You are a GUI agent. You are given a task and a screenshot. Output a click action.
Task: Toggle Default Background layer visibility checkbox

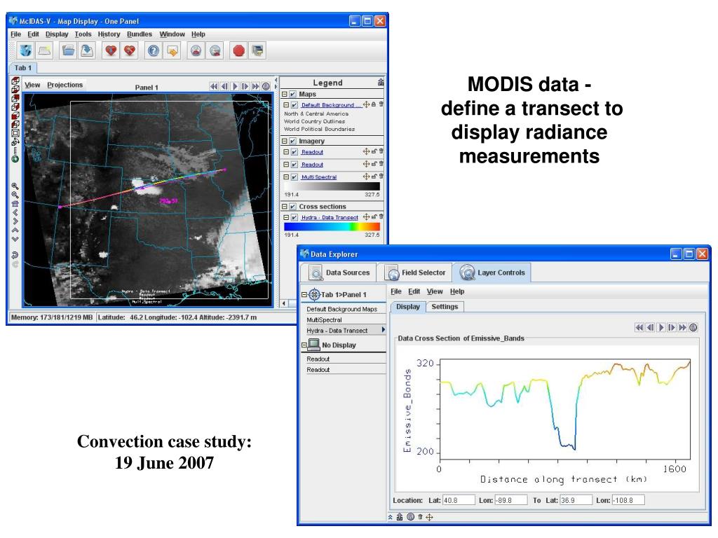pos(294,105)
